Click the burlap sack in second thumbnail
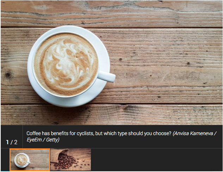223x172 pixels. (56, 155)
